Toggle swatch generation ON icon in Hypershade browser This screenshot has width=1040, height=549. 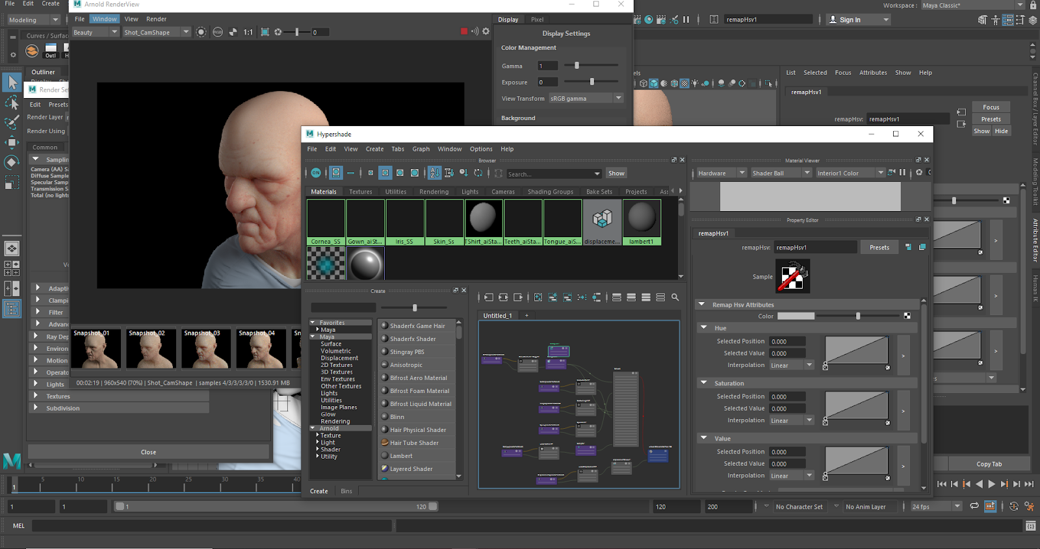click(316, 173)
